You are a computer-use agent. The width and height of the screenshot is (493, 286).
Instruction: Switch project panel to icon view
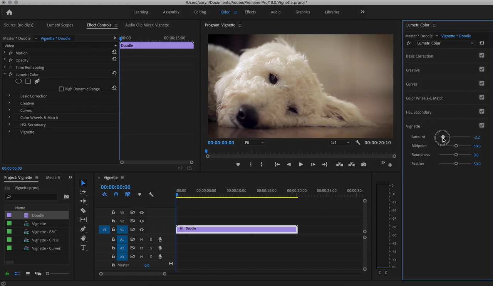point(28,274)
